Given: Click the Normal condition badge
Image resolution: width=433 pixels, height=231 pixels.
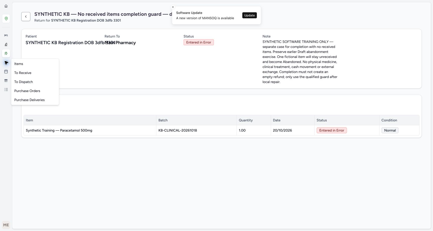Looking at the screenshot, I should [x=390, y=130].
